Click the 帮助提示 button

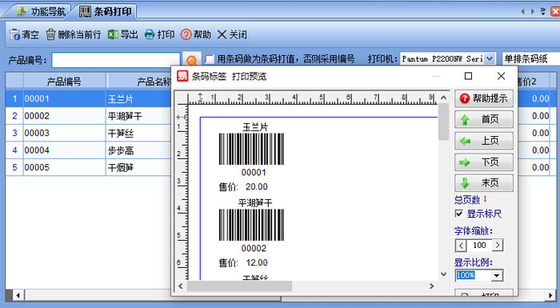[483, 98]
